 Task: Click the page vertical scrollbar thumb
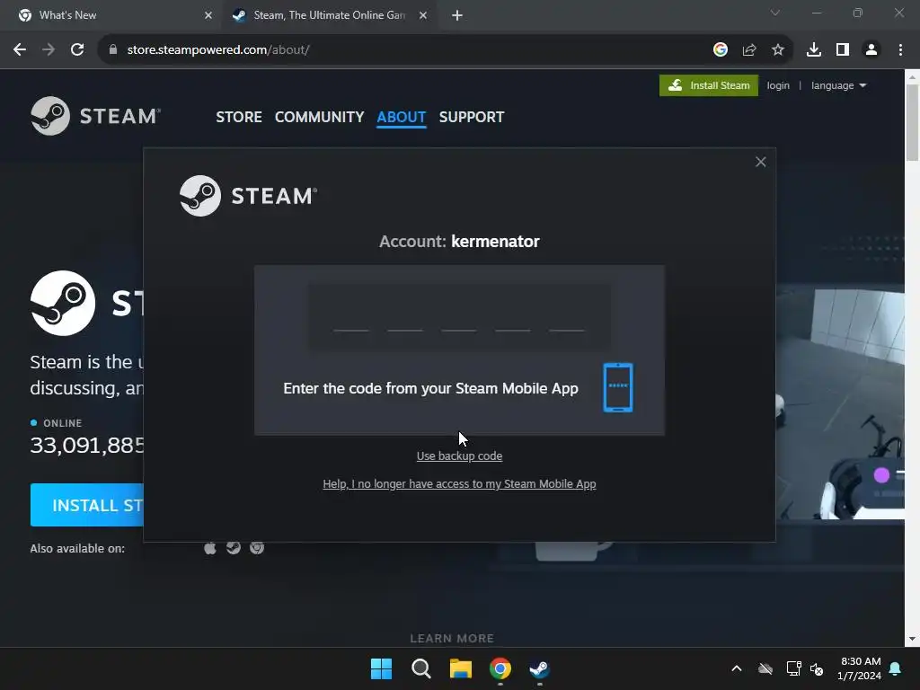point(913,122)
